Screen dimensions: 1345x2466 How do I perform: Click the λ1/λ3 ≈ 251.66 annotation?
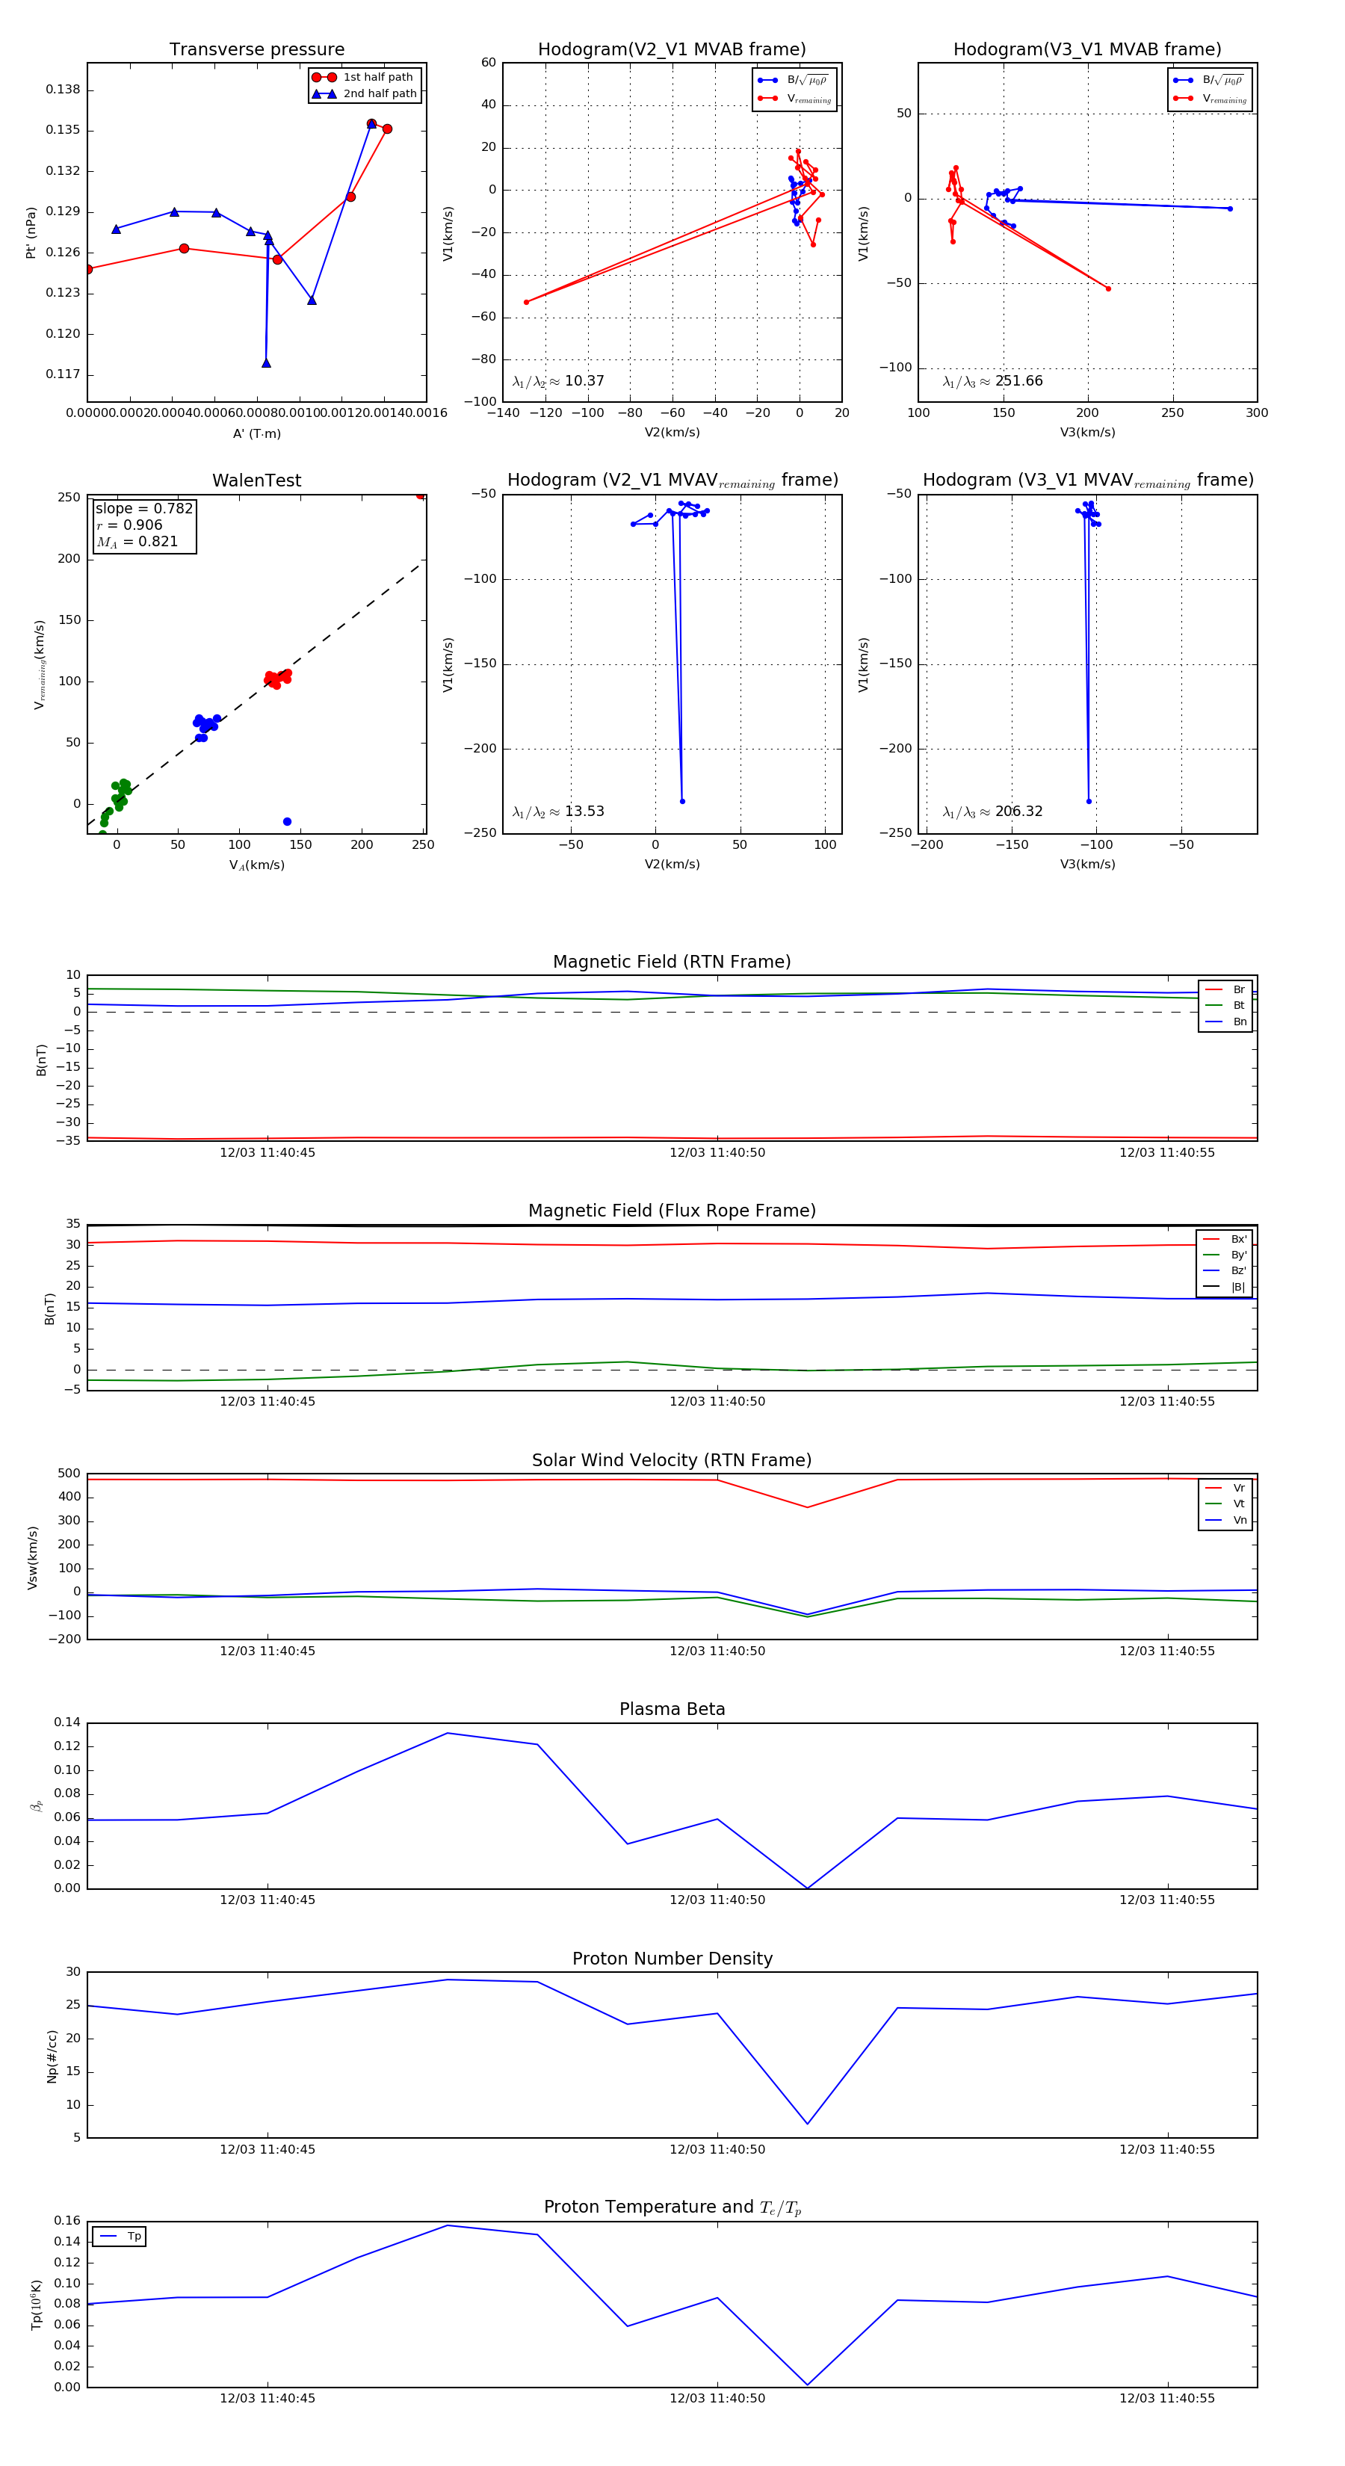tap(993, 381)
